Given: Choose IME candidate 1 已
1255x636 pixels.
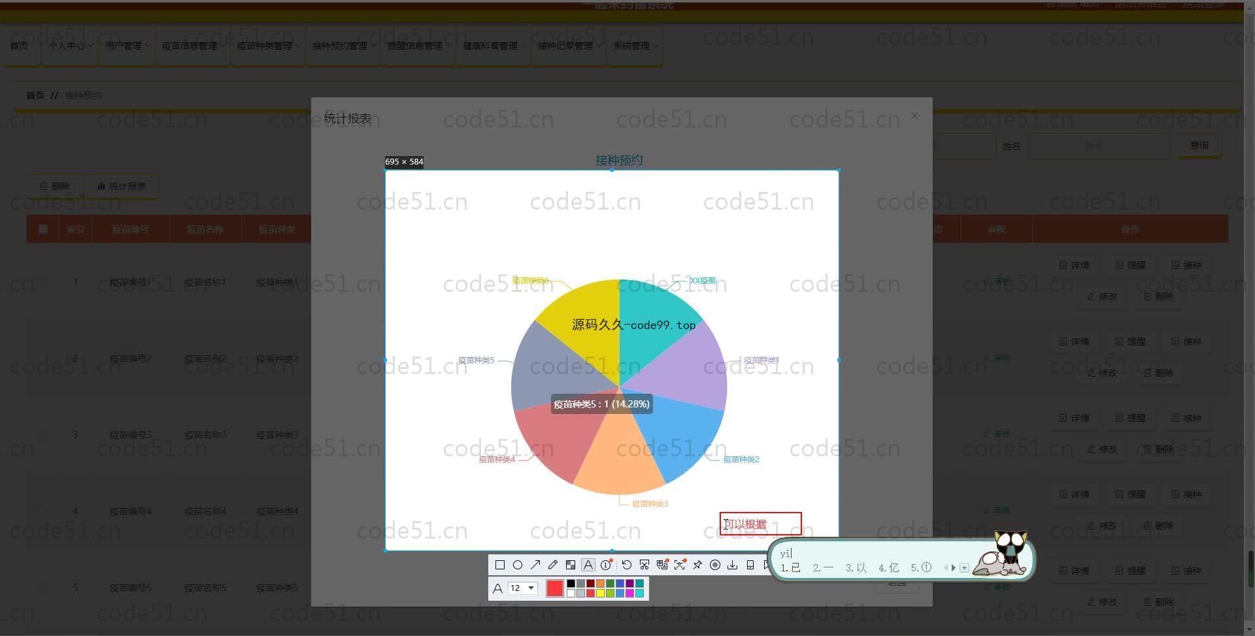Looking at the screenshot, I should coord(790,568).
